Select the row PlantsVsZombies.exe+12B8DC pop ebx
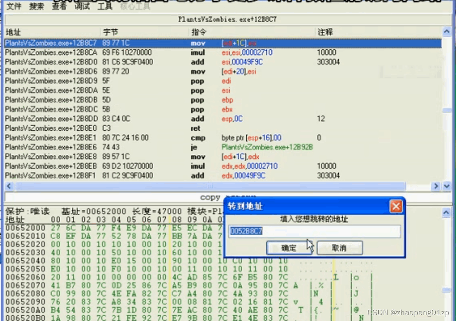The width and height of the screenshot is (456, 321). pyautogui.click(x=223, y=109)
